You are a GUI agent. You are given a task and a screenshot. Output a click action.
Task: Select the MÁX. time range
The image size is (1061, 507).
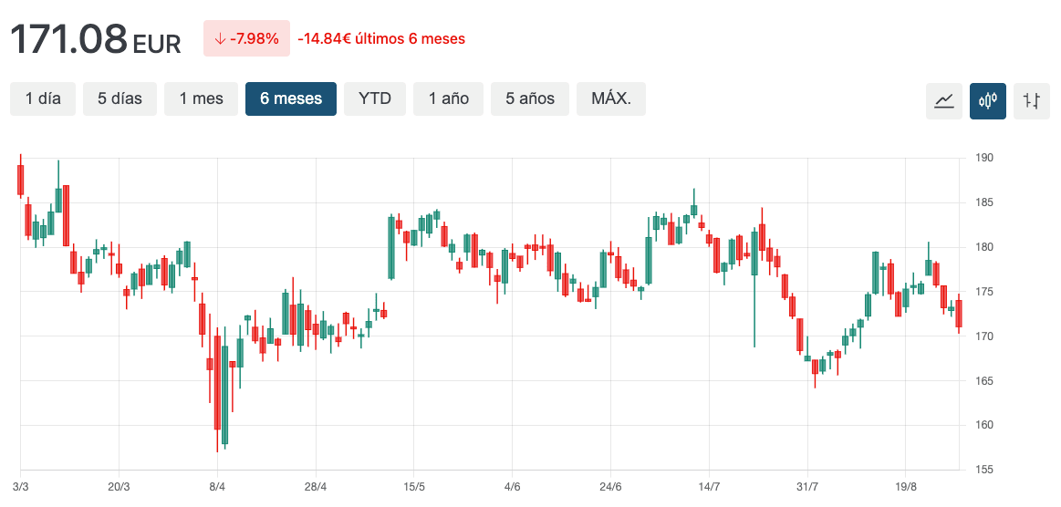[x=610, y=98]
